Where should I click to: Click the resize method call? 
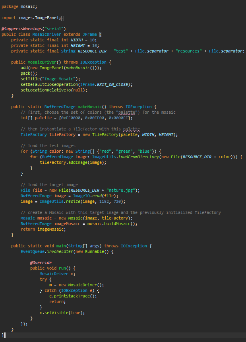click(73, 202)
